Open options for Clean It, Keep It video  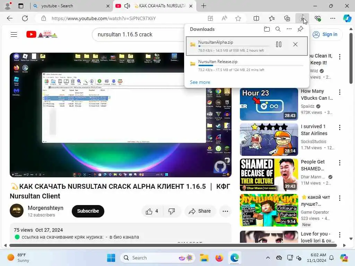(x=340, y=57)
